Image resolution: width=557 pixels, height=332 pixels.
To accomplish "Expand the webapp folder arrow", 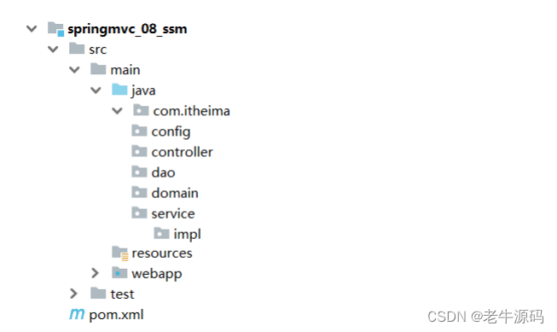I will (95, 273).
